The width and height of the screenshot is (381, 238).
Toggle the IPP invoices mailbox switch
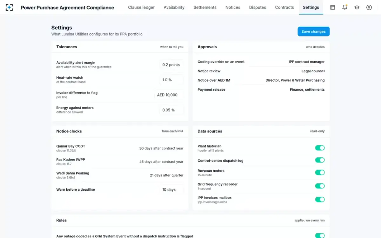[320, 200]
